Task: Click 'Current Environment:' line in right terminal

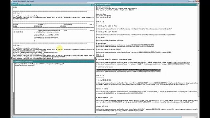Action: [103, 7]
